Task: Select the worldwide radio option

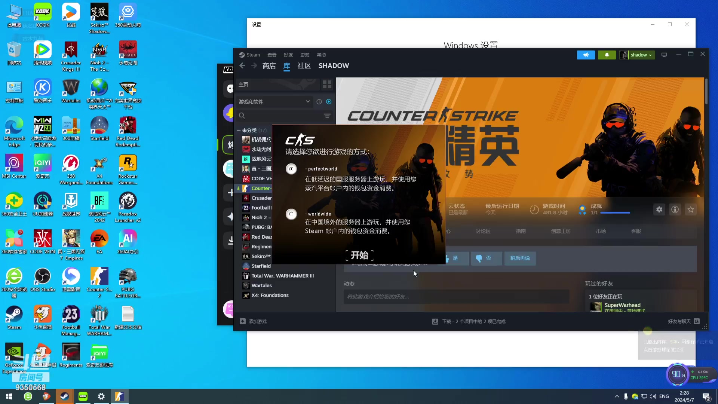Action: tap(291, 214)
